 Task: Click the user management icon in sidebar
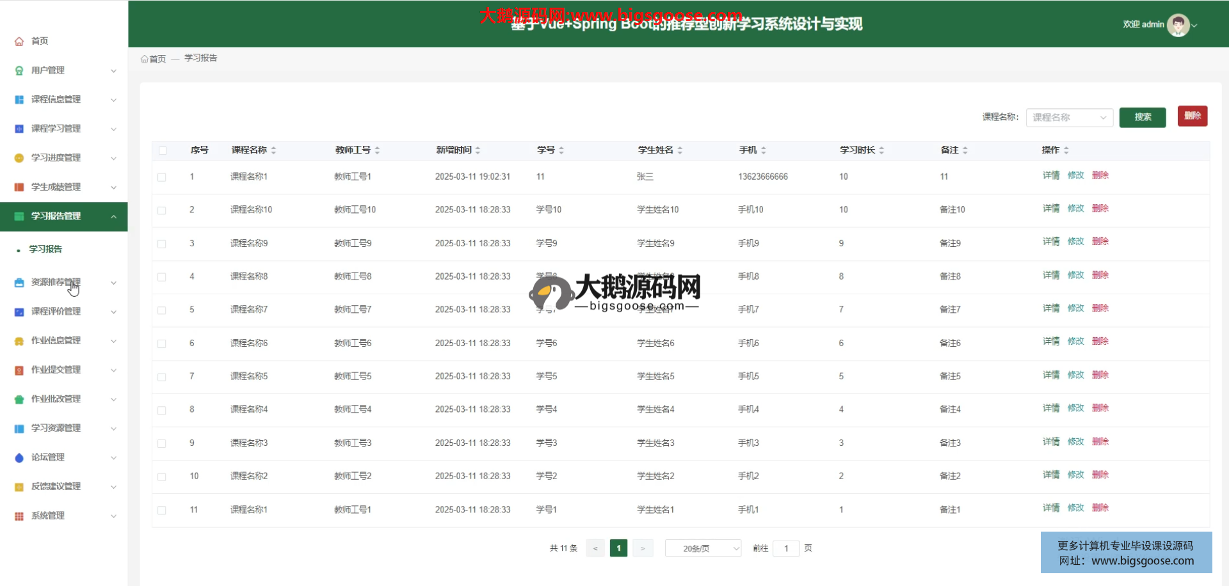pos(19,70)
